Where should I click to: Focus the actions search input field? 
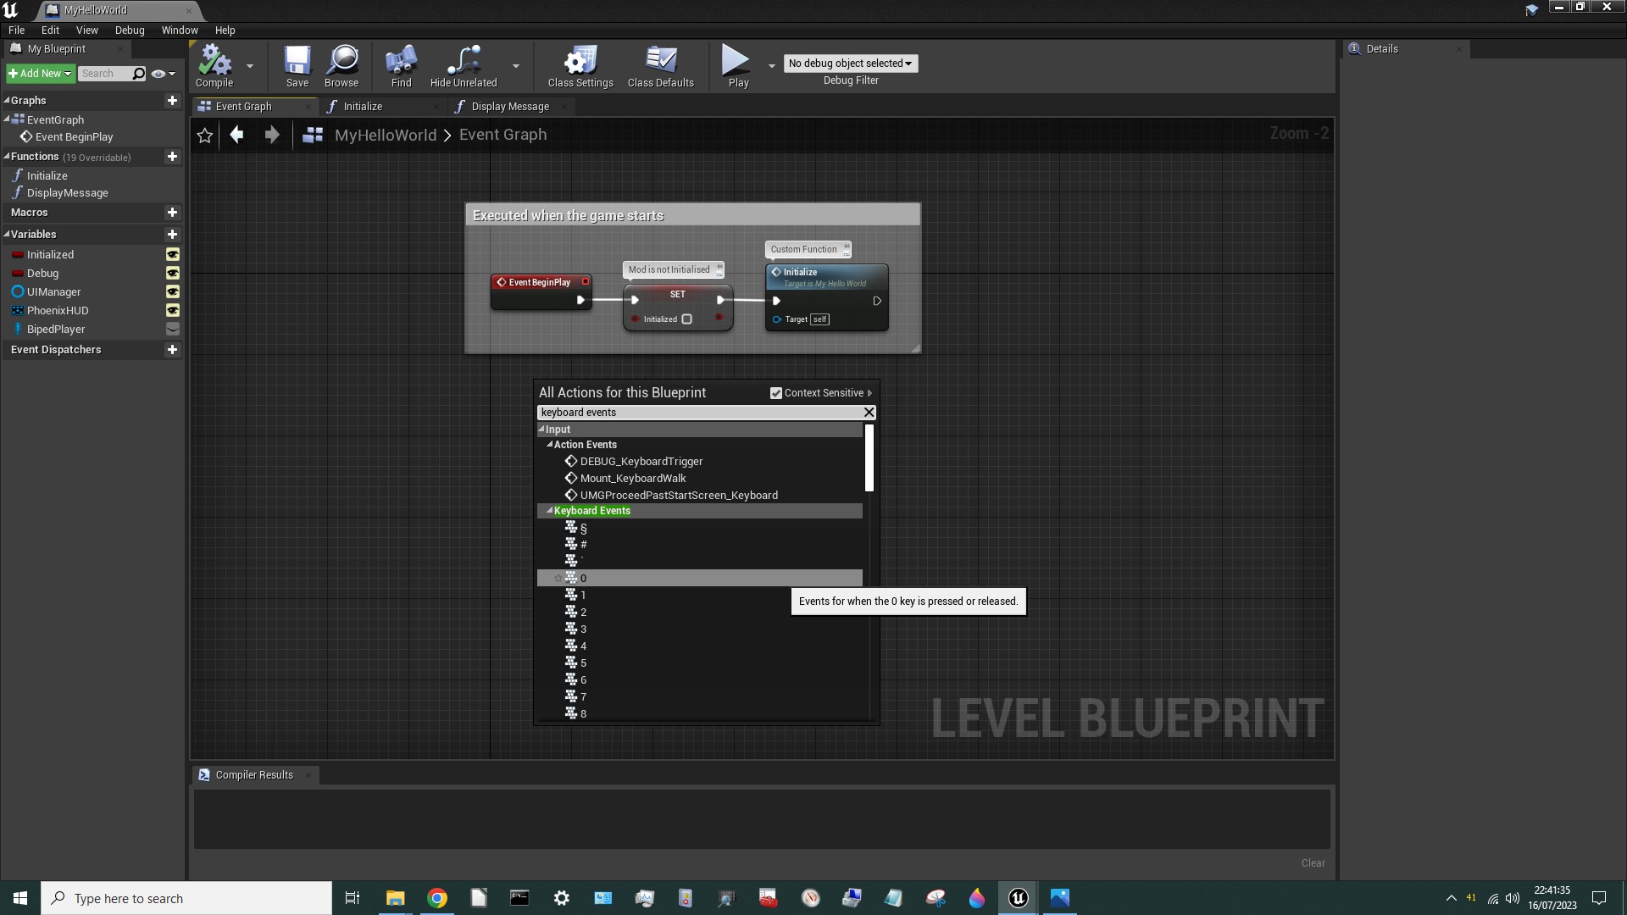click(x=700, y=413)
